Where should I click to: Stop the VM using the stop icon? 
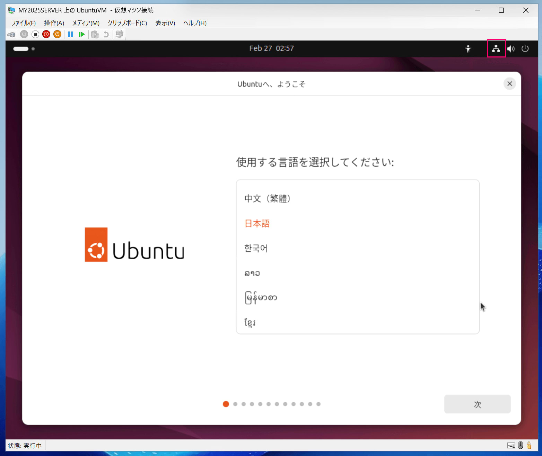[x=35, y=34]
